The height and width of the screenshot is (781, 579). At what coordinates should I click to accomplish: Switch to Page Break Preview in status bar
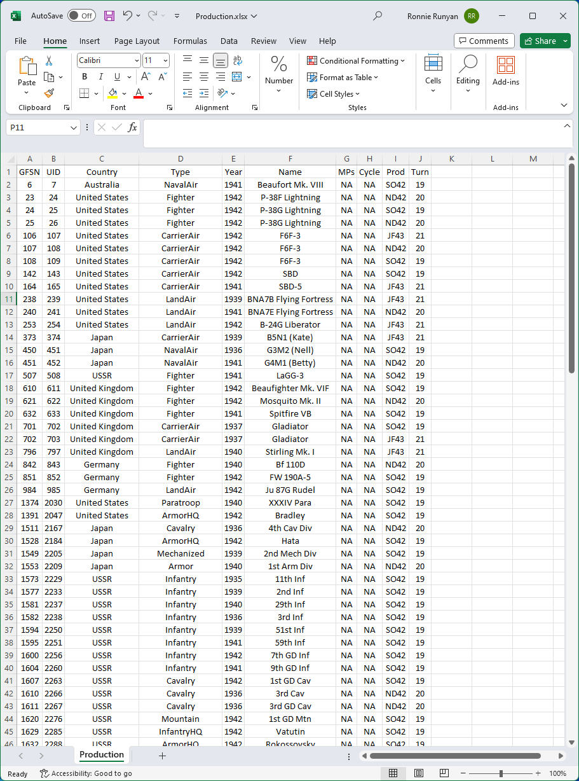(x=444, y=773)
